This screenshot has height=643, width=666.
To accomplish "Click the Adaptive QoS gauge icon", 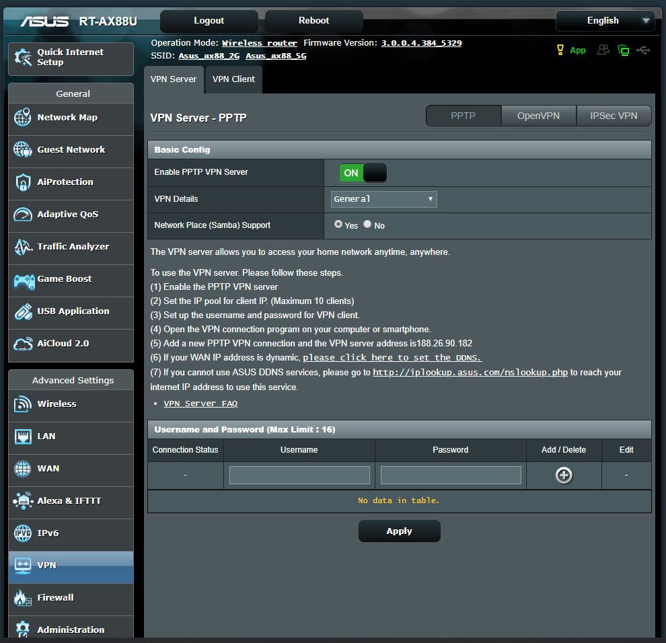I will coord(23,215).
